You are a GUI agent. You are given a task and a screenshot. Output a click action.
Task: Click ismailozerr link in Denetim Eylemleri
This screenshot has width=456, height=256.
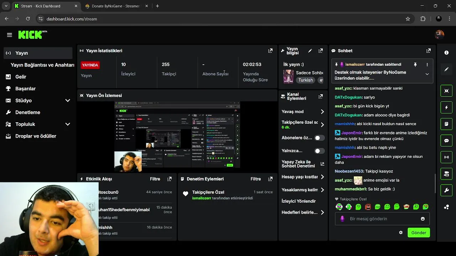click(202, 198)
